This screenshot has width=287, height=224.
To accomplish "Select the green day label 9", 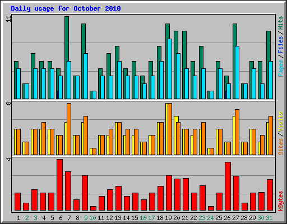I will (x=86, y=218).
